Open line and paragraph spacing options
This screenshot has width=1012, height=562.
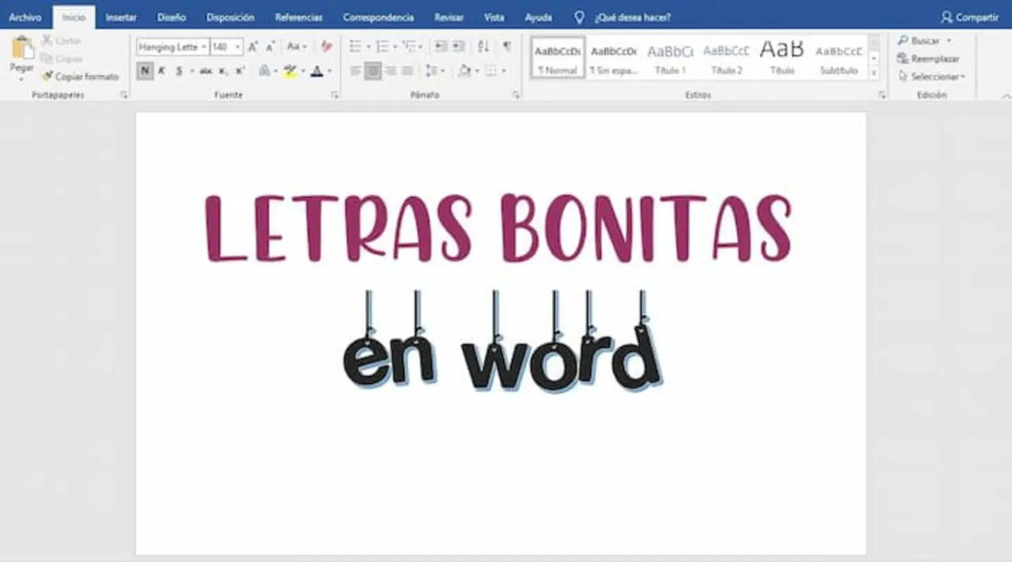pyautogui.click(x=431, y=71)
